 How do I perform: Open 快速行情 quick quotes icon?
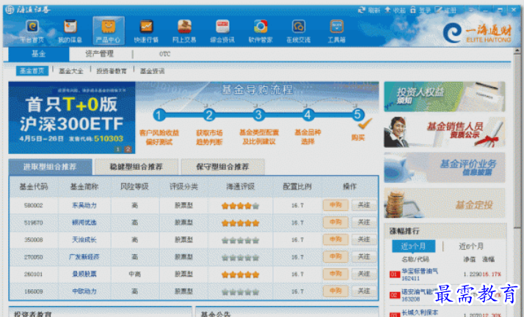pyautogui.click(x=146, y=31)
